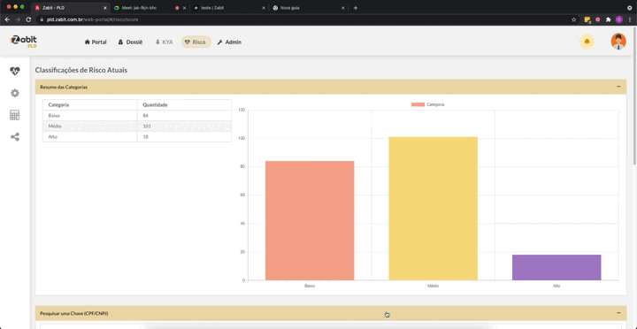
Task: Click the yellow Médio chart bar
Action: click(x=433, y=209)
